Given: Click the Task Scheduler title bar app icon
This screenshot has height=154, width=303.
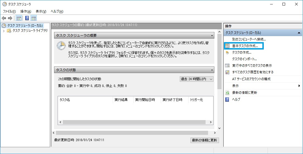Looking at the screenshot, I should click(5, 4).
